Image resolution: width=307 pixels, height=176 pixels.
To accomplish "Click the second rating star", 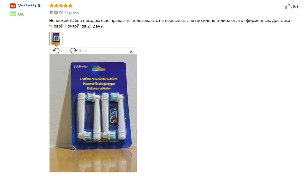I will coord(56,6).
